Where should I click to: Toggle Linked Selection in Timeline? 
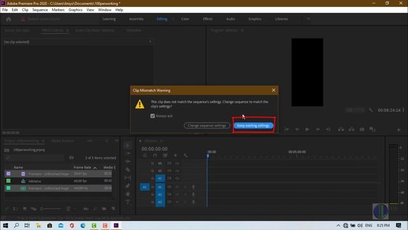tap(165, 155)
